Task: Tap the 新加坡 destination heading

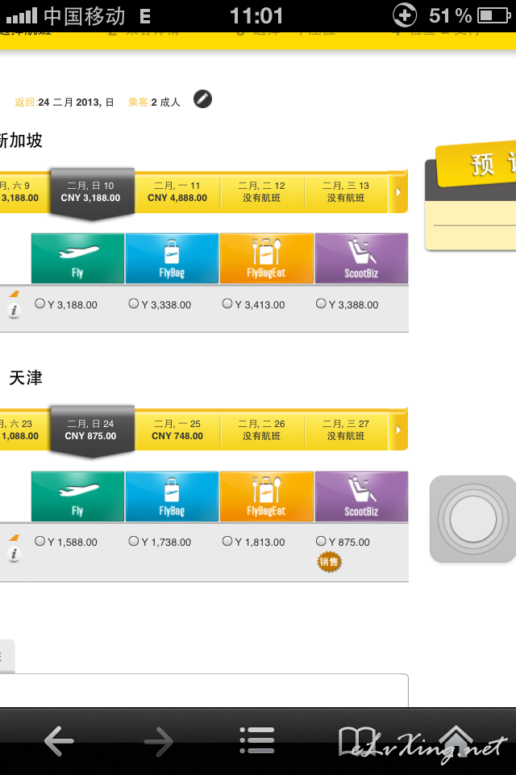Action: pos(21,140)
